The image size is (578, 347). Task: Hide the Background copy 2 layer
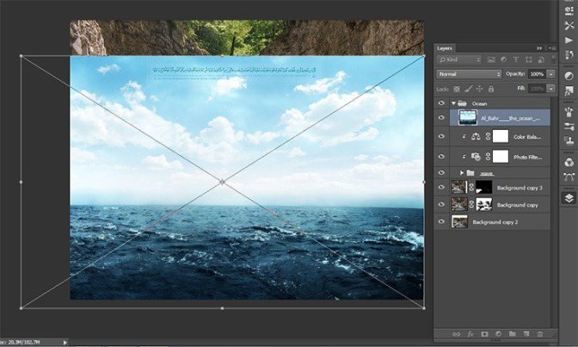[442, 221]
